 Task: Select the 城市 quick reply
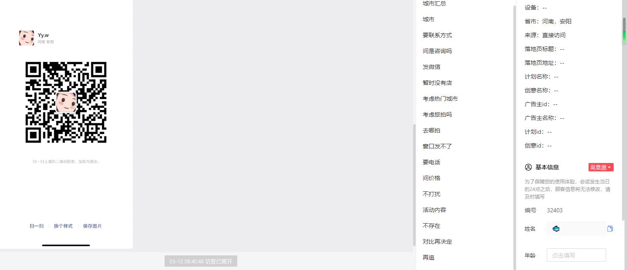pos(429,19)
